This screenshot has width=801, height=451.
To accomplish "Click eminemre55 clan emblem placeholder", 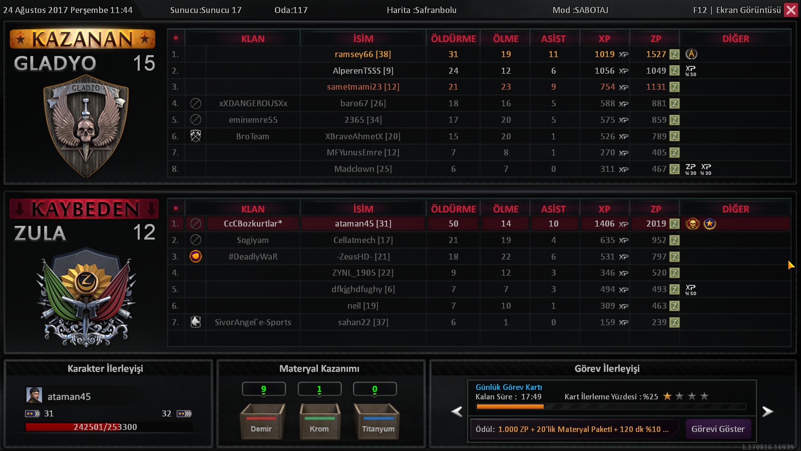I will [x=196, y=119].
